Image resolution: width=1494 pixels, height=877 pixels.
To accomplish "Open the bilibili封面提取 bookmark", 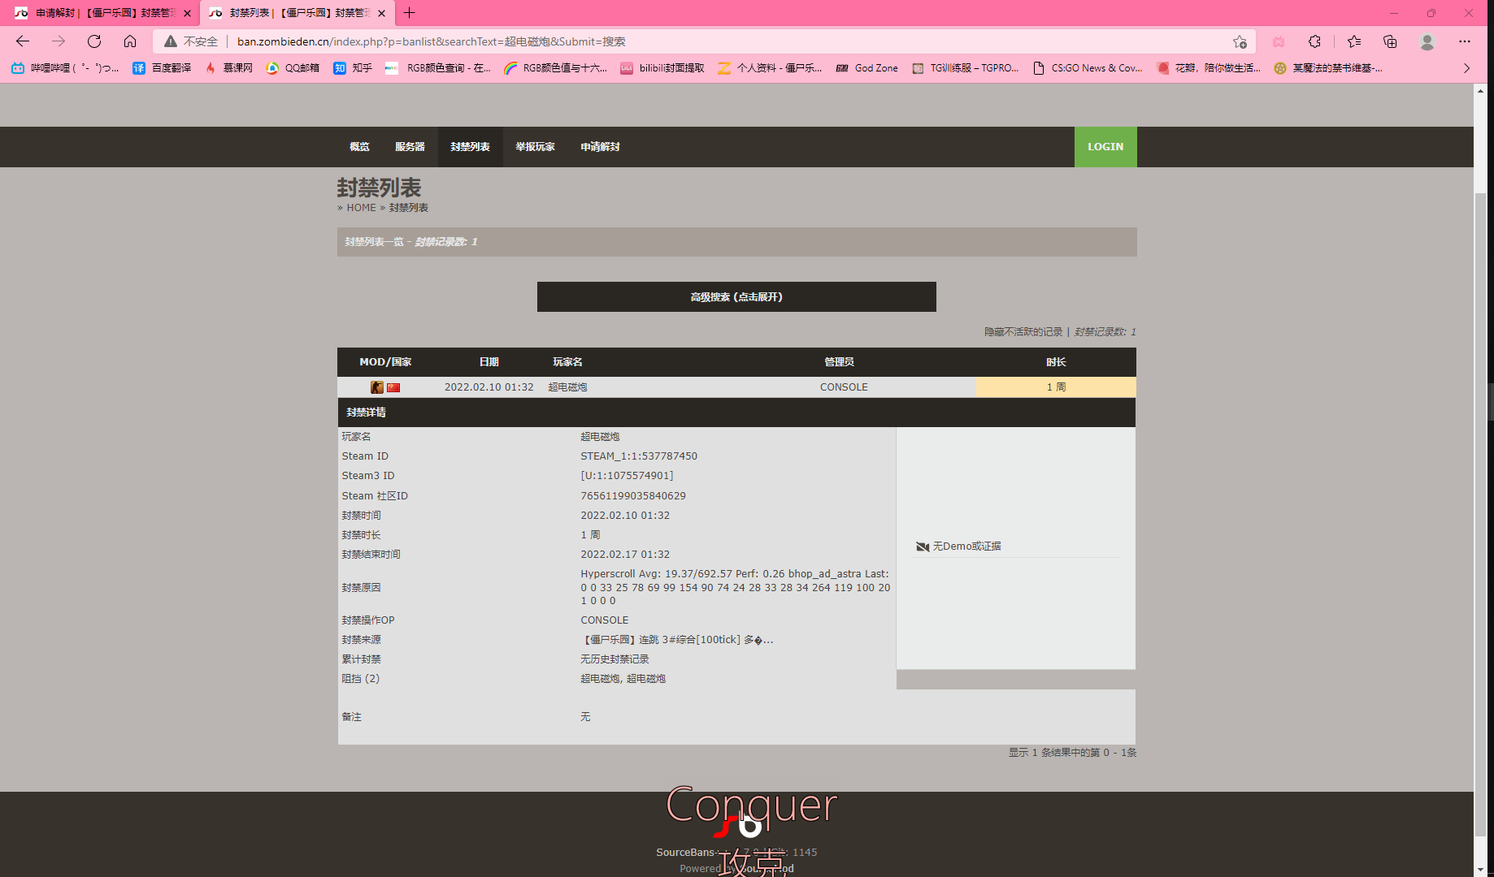I will [662, 68].
